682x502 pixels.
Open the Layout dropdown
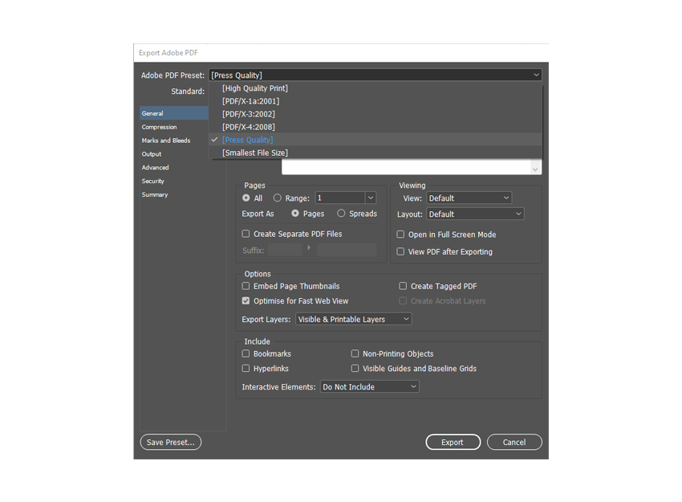[x=475, y=214]
